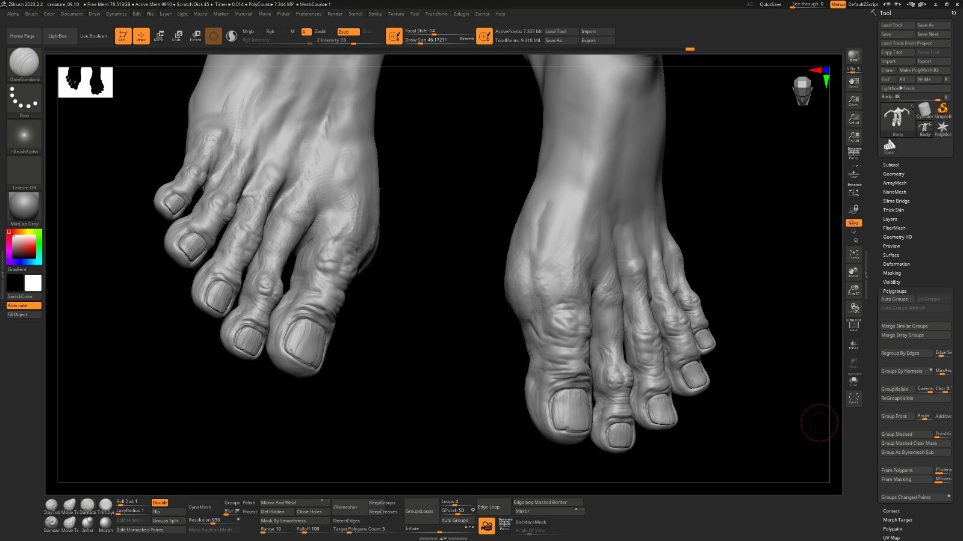Select the Scale transform icon

(x=178, y=35)
